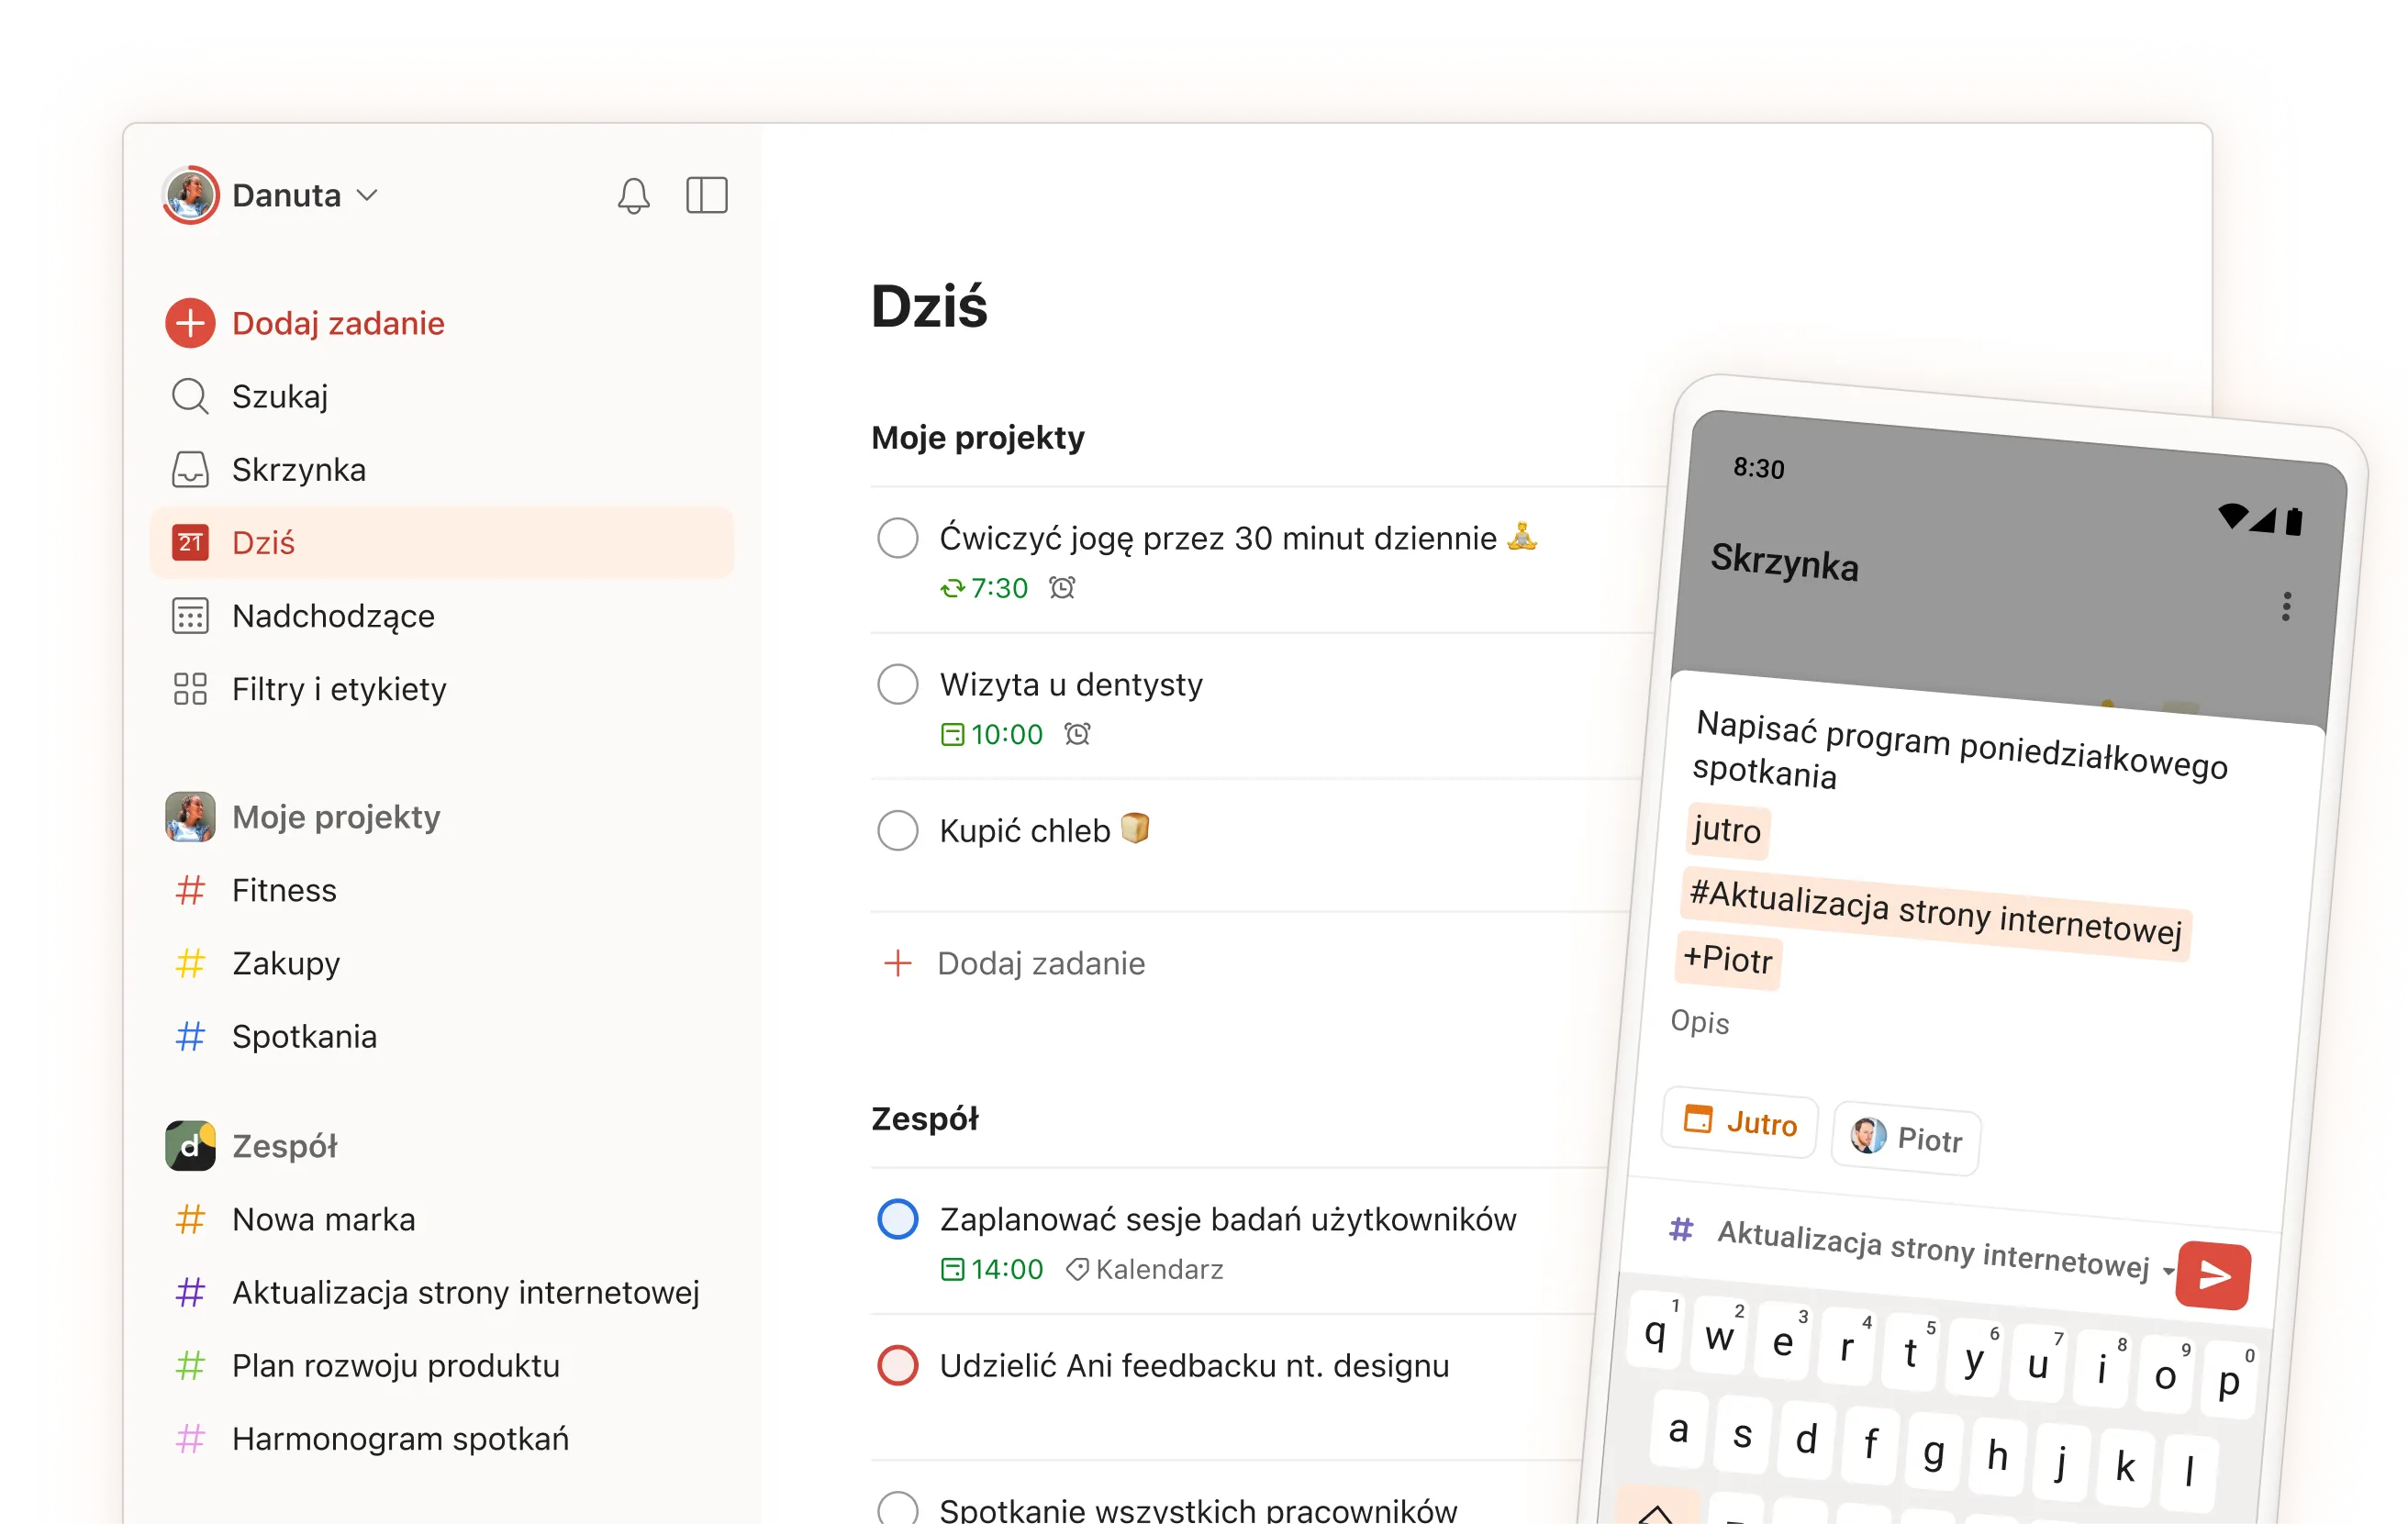The image size is (2408, 1524).
Task: Open Filtry i etykiety grid icon
Action: (190, 688)
